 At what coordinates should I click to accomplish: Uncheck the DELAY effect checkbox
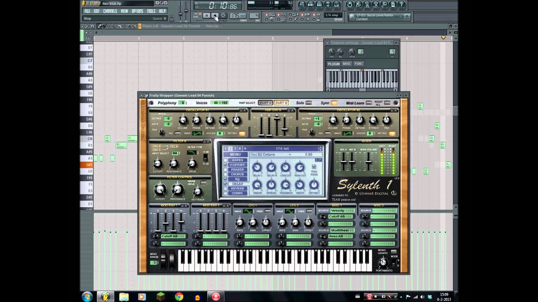coord(226,184)
